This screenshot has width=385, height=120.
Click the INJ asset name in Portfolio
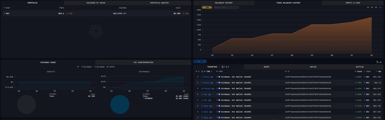(x=8, y=13)
